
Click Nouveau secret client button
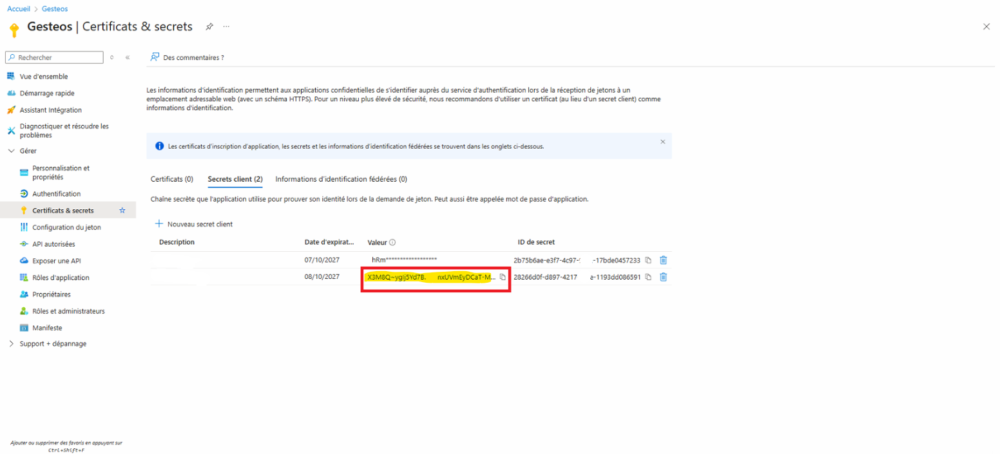coord(194,224)
